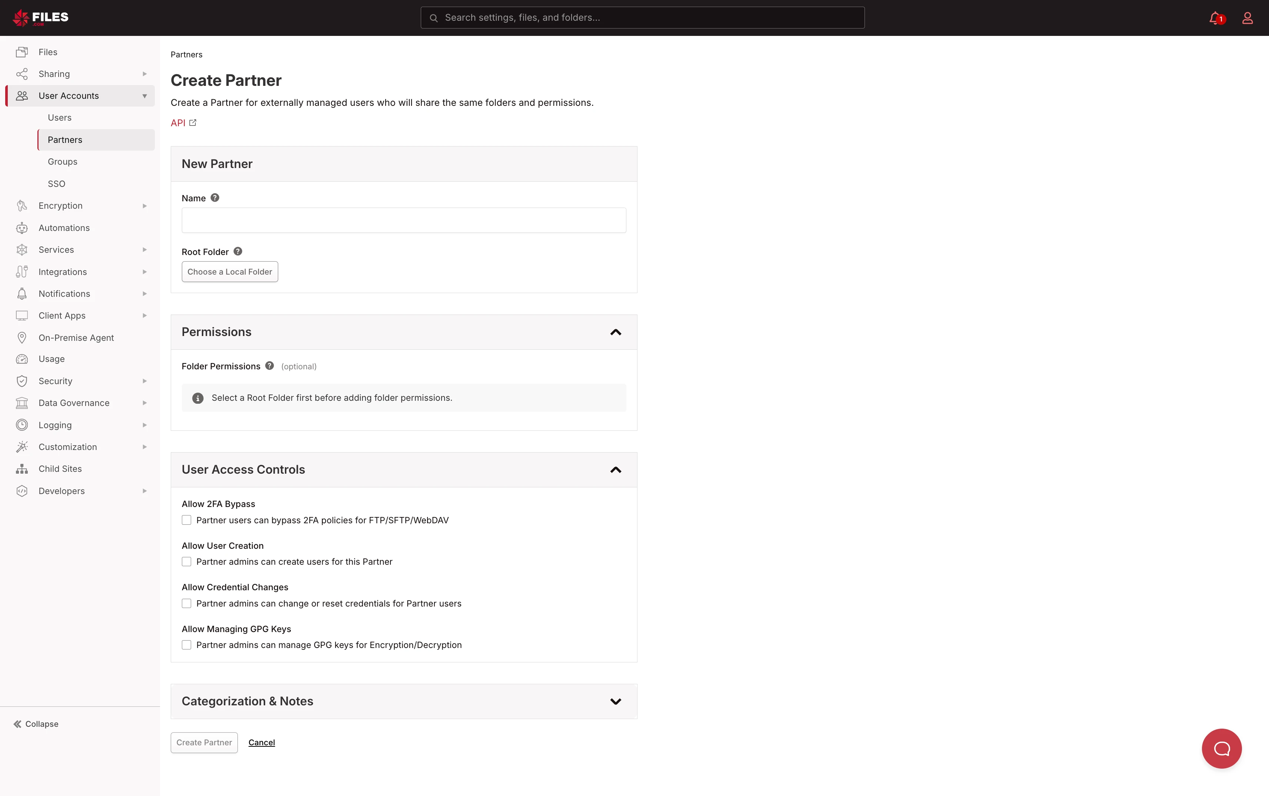Open the Files icon in sidebar
This screenshot has height=796, width=1269.
coord(21,51)
